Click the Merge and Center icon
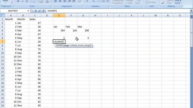193x108 pixels. click(79, 1)
